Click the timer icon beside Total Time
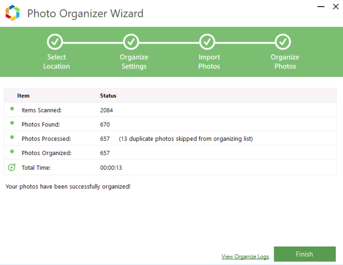Screen dimensions: 343x265 12,167
